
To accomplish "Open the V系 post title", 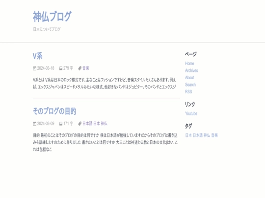I will 37,56.
